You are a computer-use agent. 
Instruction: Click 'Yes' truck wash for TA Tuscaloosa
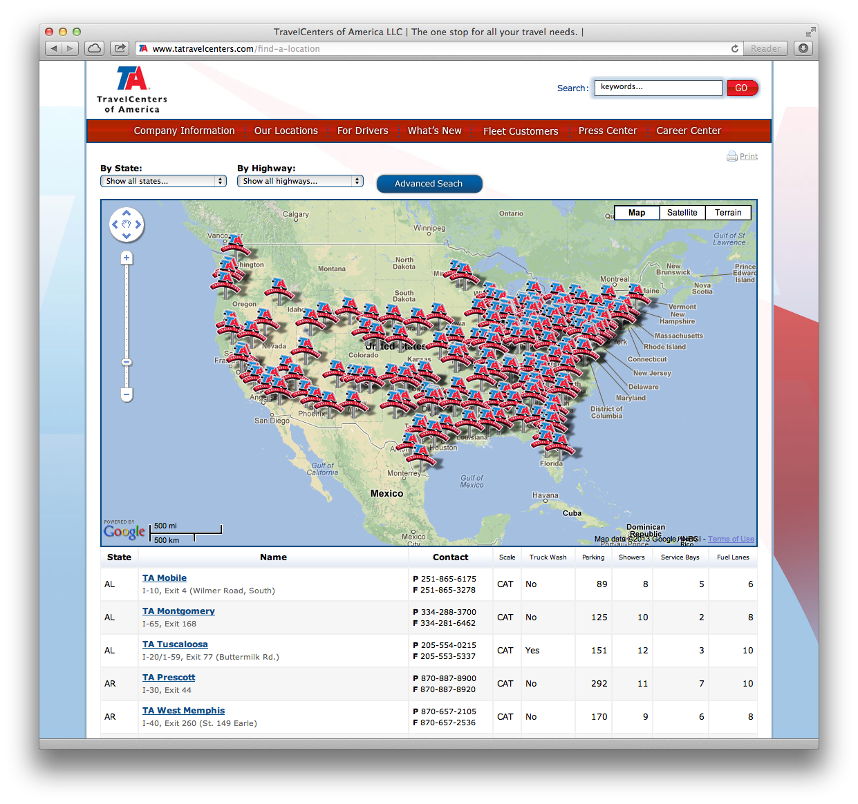532,651
